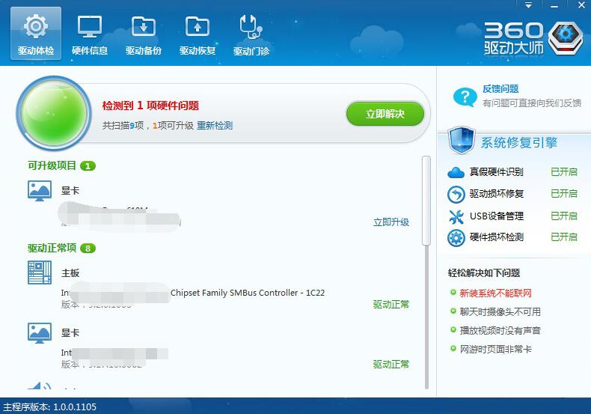Open the title bar dropdown menu arrow
591x414 pixels.
[x=528, y=5]
